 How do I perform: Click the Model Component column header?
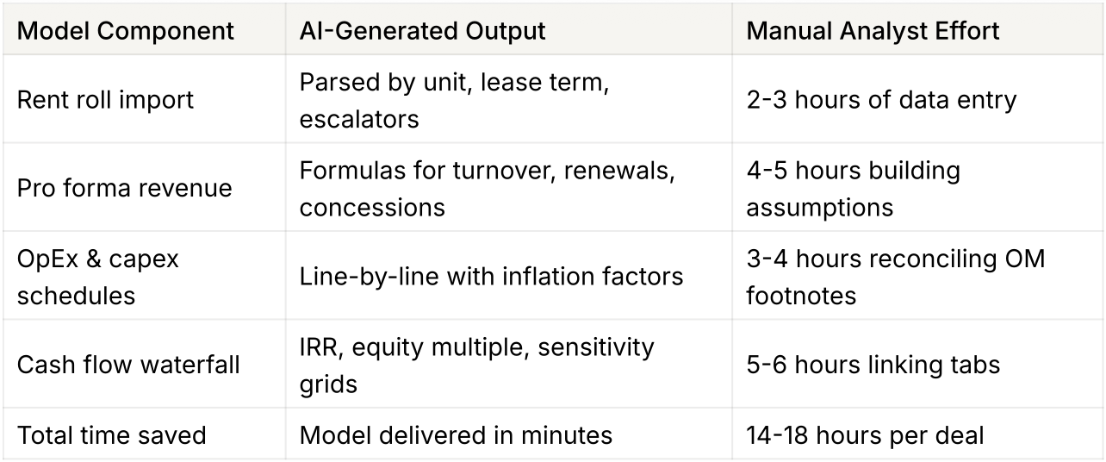tap(144, 31)
